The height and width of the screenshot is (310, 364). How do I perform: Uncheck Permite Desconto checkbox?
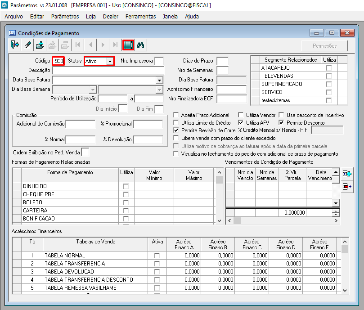[x=281, y=123]
